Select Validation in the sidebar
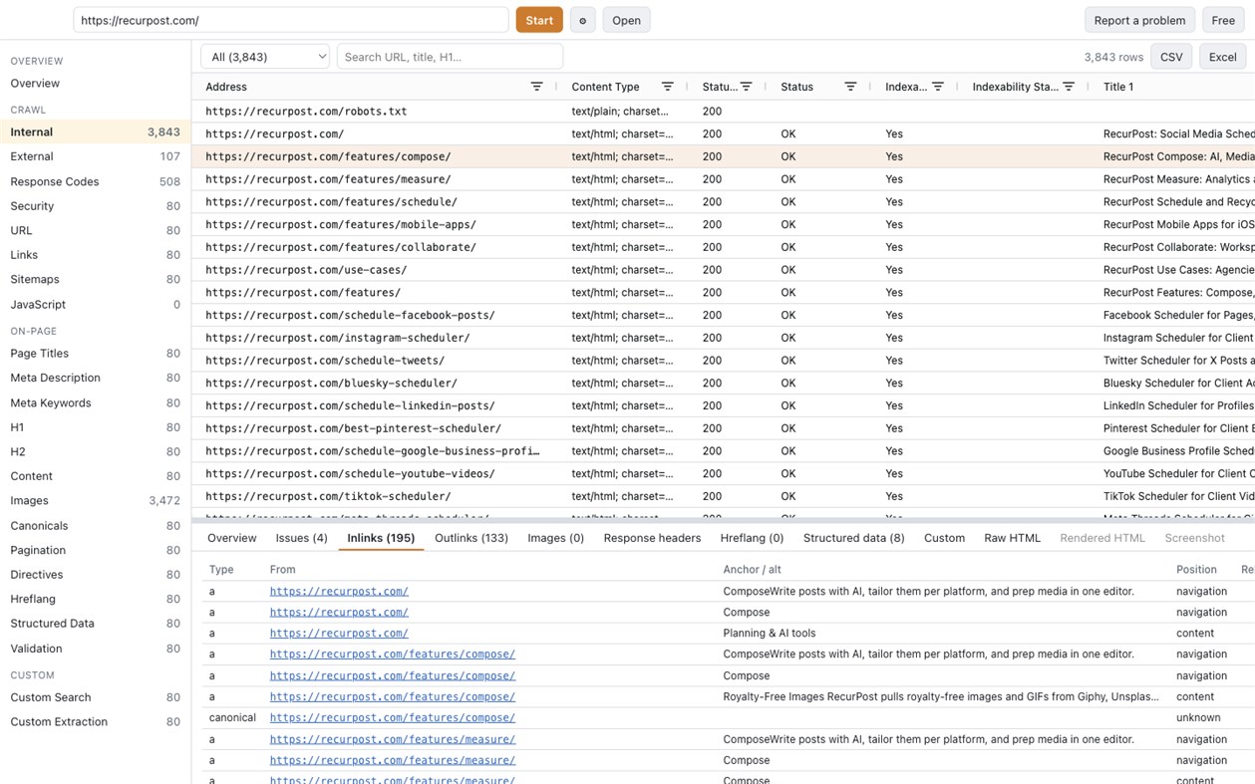 (x=96, y=649)
